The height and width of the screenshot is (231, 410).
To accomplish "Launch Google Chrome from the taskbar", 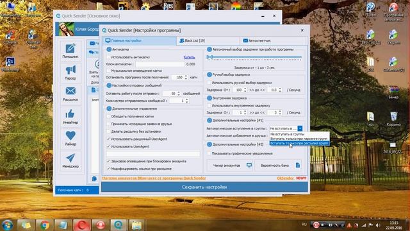I will coord(44,225).
